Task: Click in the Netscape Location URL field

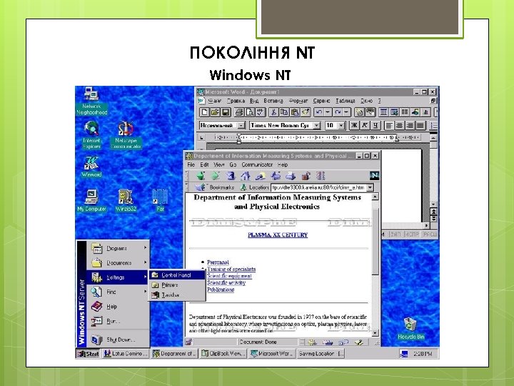Action: point(318,187)
